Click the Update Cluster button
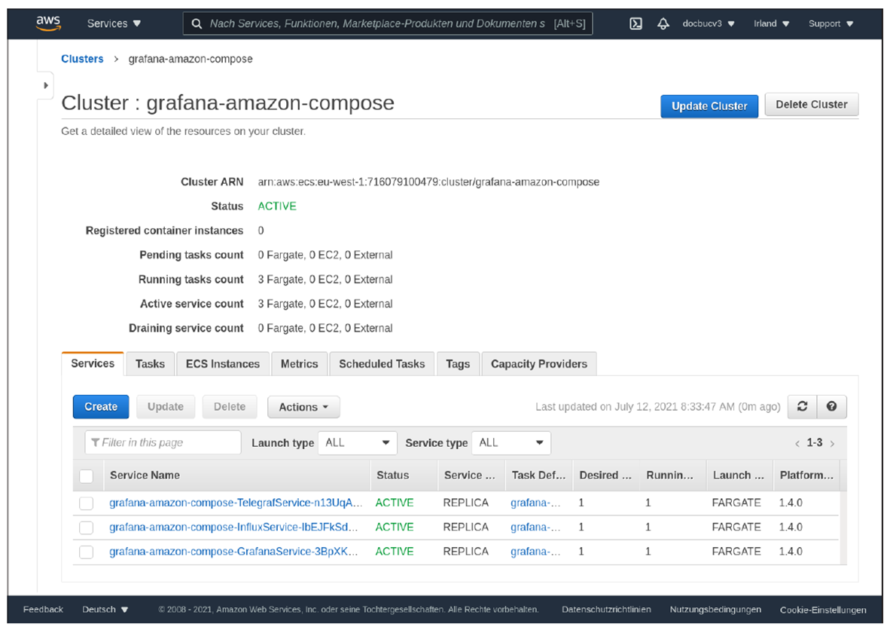Image resolution: width=890 pixels, height=630 pixels. (x=709, y=106)
